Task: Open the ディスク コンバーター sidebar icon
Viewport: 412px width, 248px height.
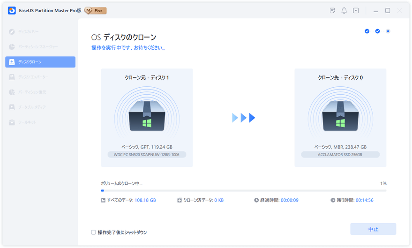Action: (12, 77)
